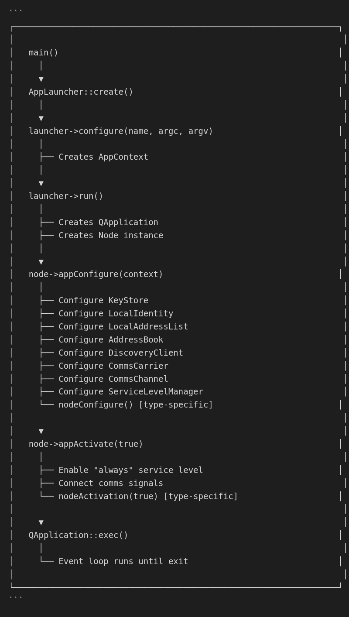Click Configure LocalIdentity entry

pyautogui.click(x=116, y=314)
